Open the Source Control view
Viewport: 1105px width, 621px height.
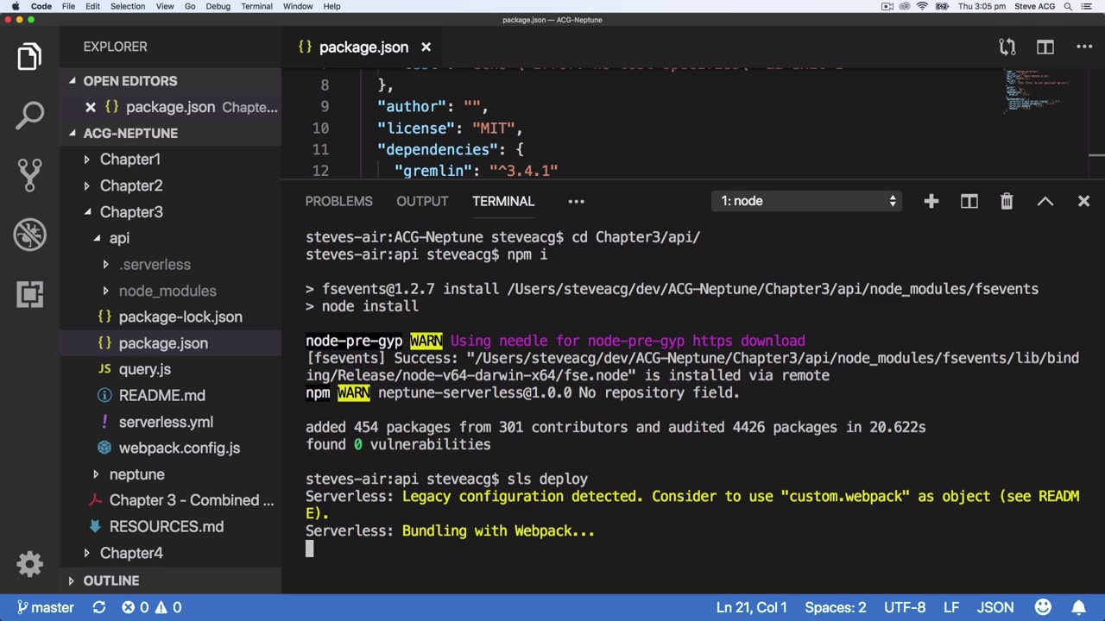29,175
